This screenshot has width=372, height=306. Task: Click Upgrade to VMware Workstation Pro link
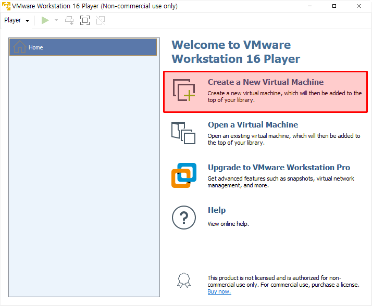279,168
